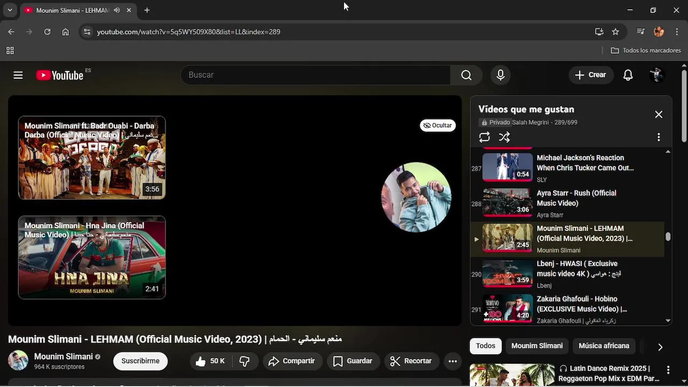Dislike the video with thumbs down
The image size is (688, 387).
[245, 361]
